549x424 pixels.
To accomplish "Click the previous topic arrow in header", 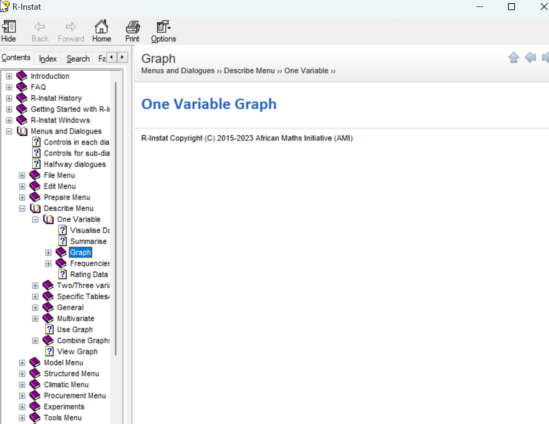I will [531, 57].
